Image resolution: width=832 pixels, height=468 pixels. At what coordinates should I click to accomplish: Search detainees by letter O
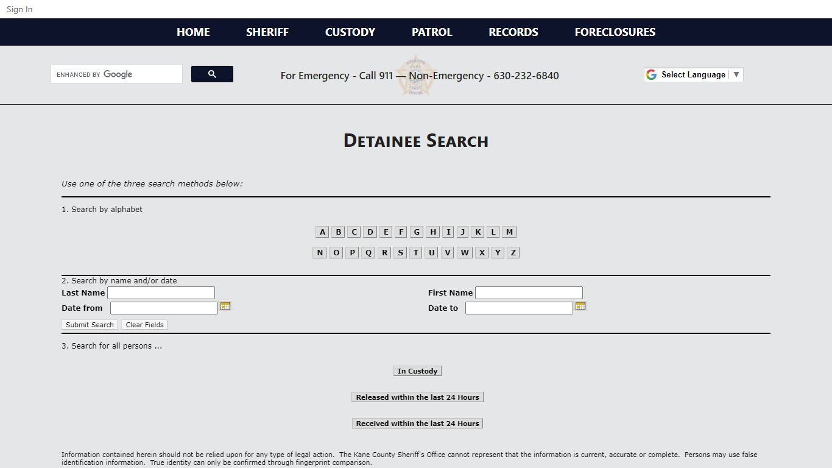click(x=336, y=253)
